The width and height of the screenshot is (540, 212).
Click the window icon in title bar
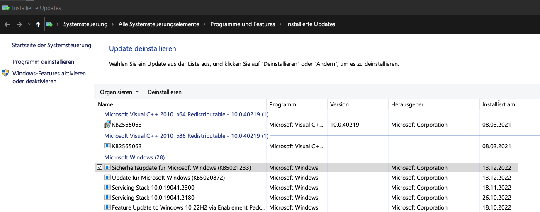point(6,8)
